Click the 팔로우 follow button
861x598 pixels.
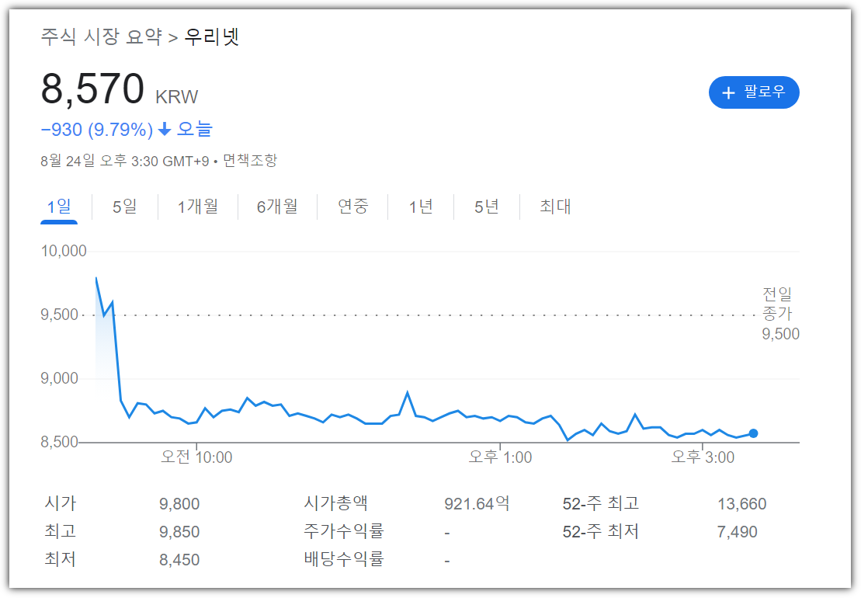(x=753, y=92)
